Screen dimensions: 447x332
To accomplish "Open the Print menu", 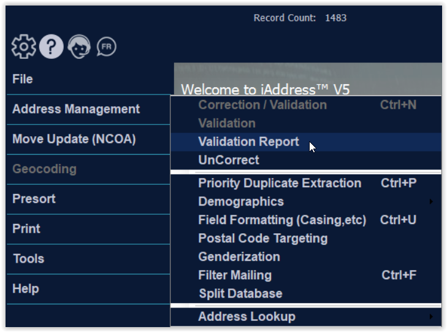I will tap(88, 229).
